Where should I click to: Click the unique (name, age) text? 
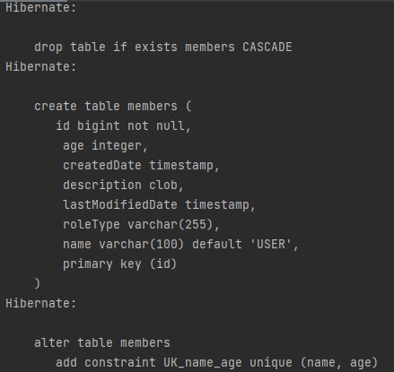pyautogui.click(x=314, y=363)
